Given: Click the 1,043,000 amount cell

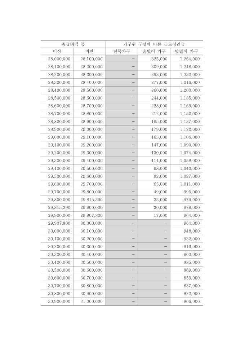Looking at the screenshot, I should coord(190,168).
